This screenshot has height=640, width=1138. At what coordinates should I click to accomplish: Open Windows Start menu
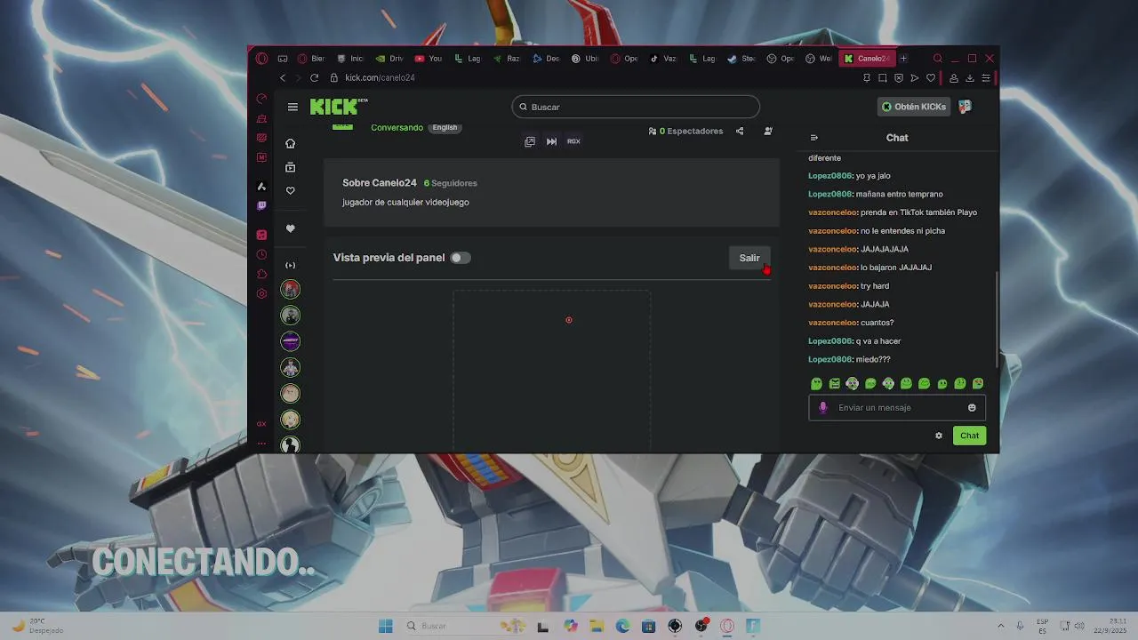coord(385,626)
